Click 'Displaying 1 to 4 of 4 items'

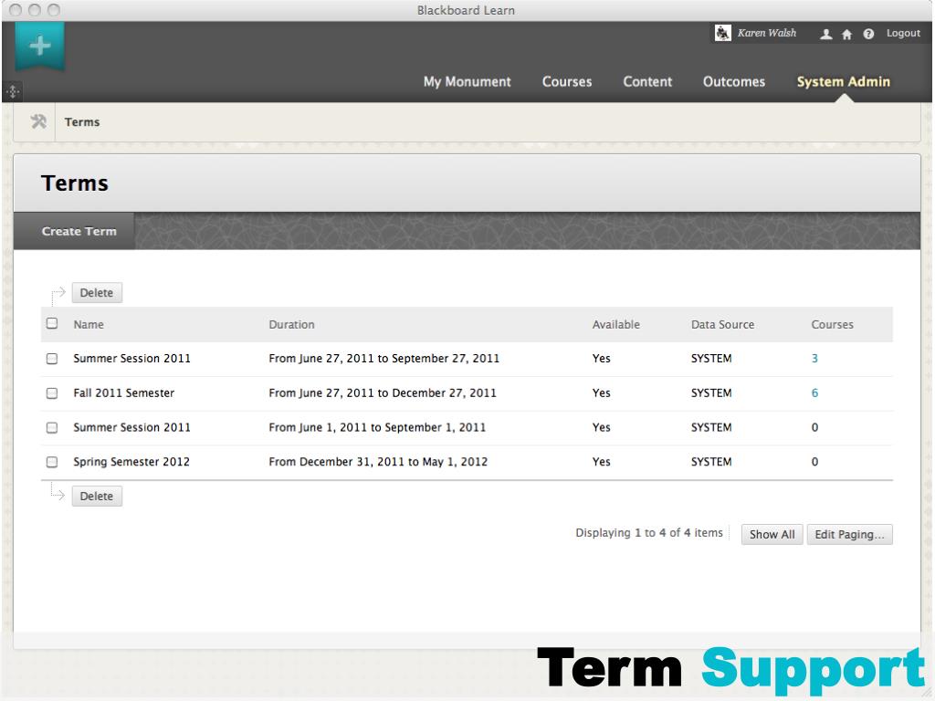tap(649, 533)
